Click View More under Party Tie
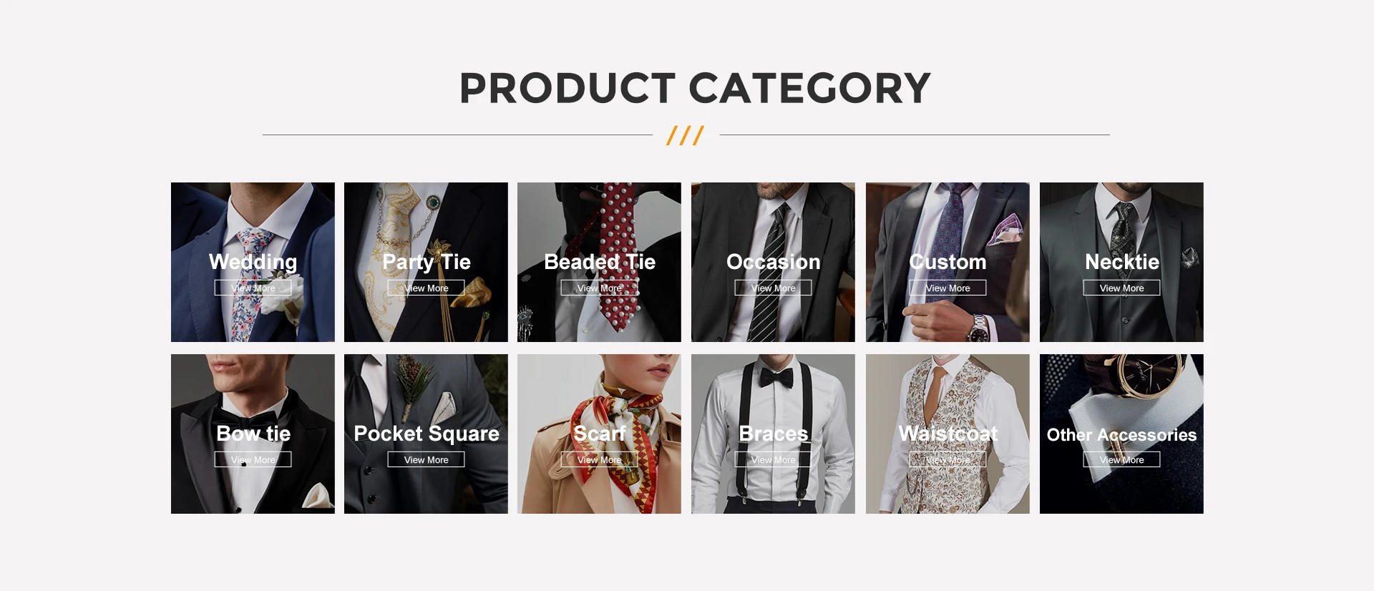This screenshot has height=591, width=1374. pos(426,288)
